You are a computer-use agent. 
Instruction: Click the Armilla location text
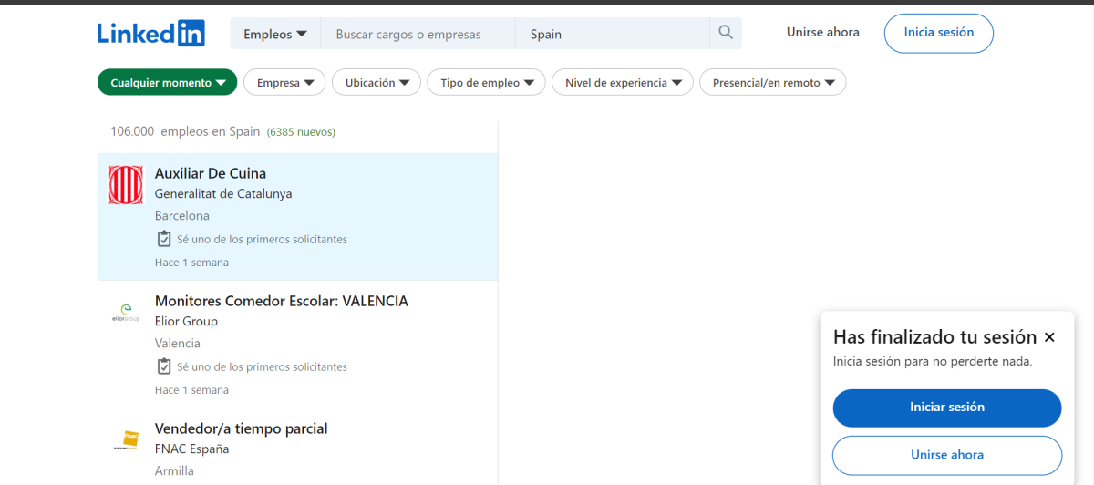(x=174, y=471)
